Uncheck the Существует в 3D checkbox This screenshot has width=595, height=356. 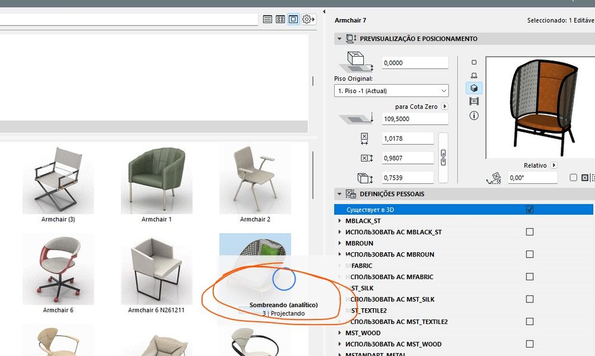pos(530,209)
